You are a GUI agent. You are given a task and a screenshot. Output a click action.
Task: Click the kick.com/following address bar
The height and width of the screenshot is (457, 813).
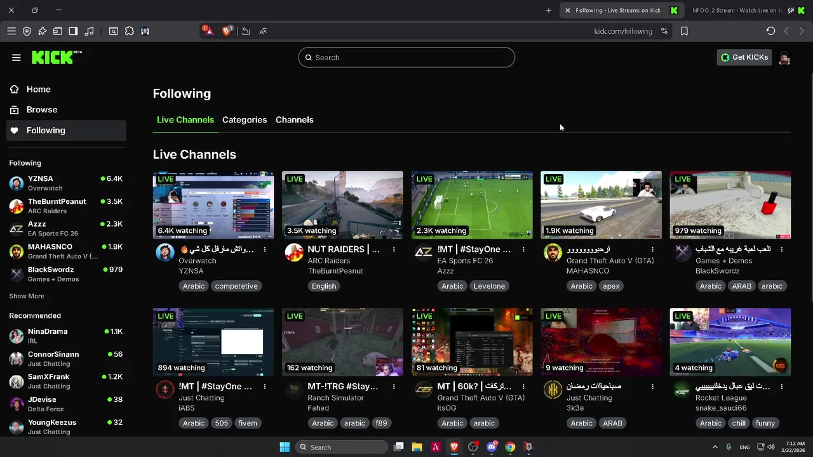(x=622, y=31)
